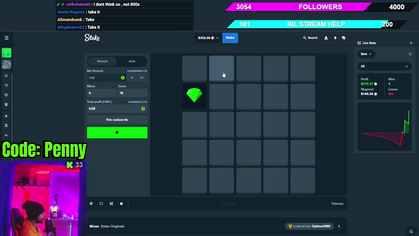Expand the $356.98 balance currency dropdown

point(208,38)
